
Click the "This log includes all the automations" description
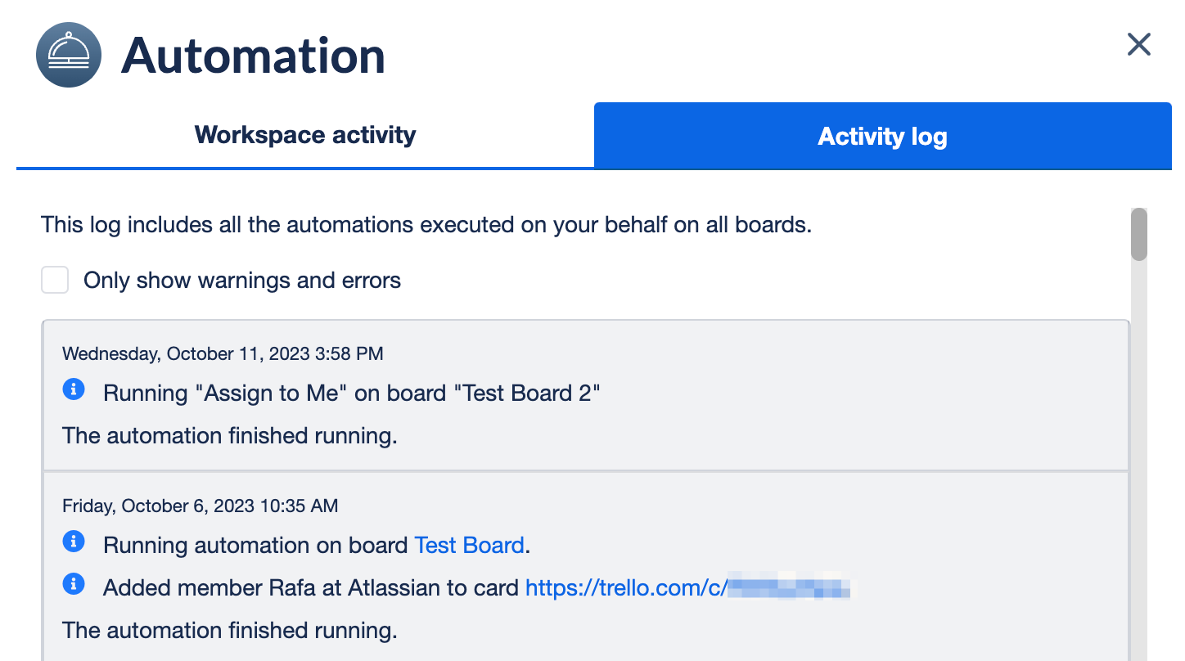pyautogui.click(x=426, y=225)
